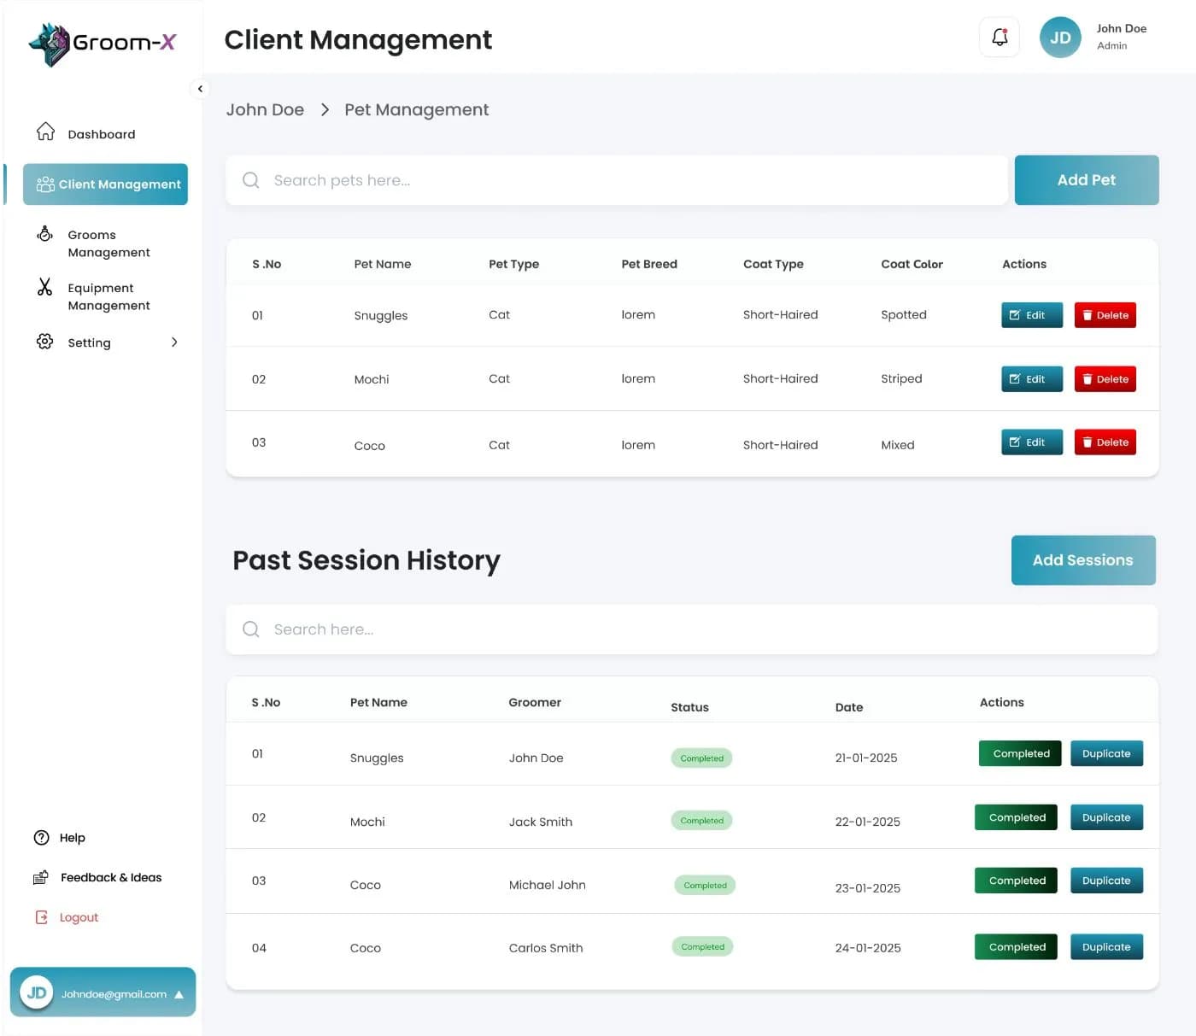Delete the Mochi pet record
The width and height of the screenshot is (1196, 1036).
(1105, 379)
